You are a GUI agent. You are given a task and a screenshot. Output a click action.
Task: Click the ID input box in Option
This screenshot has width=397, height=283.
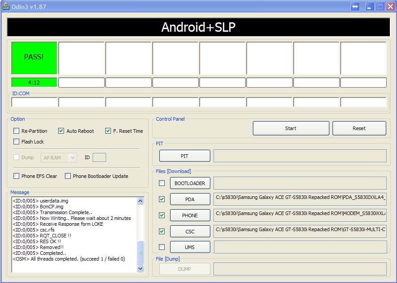(x=99, y=157)
